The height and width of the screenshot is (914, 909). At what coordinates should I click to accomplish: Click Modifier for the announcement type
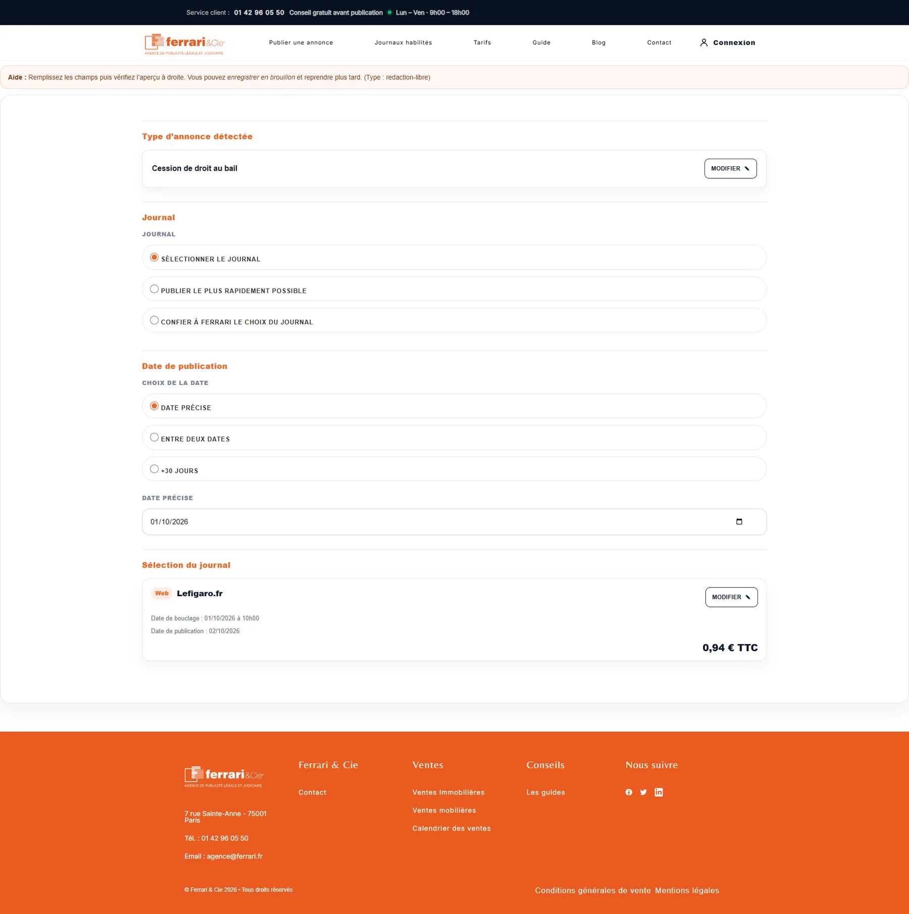730,169
